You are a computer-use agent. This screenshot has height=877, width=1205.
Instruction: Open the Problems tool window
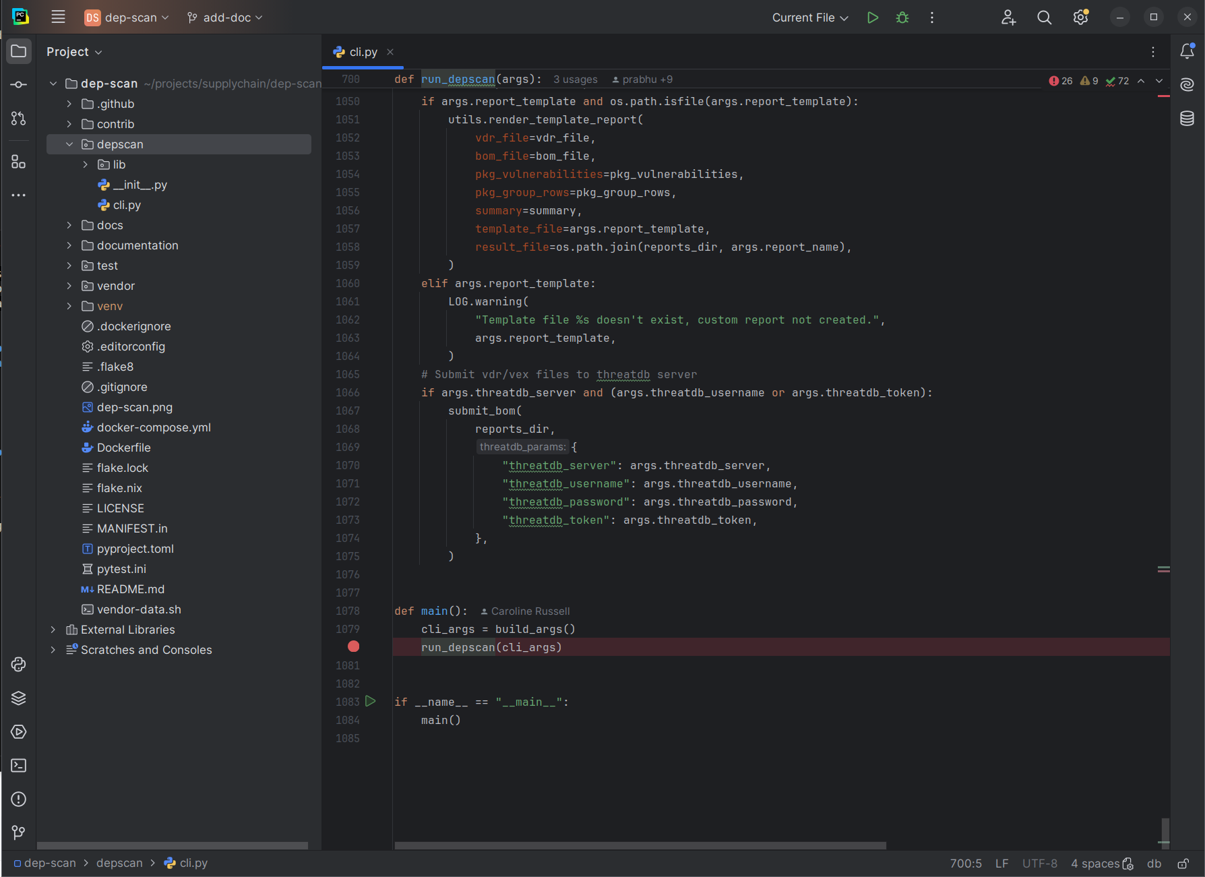19,799
